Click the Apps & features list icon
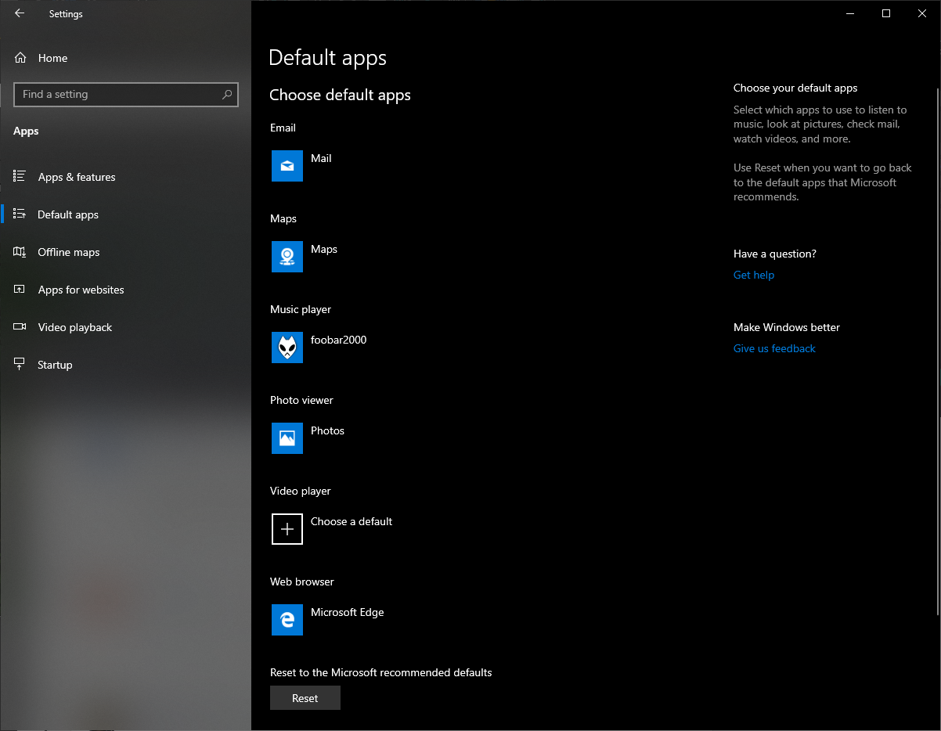This screenshot has height=731, width=941. tap(20, 177)
